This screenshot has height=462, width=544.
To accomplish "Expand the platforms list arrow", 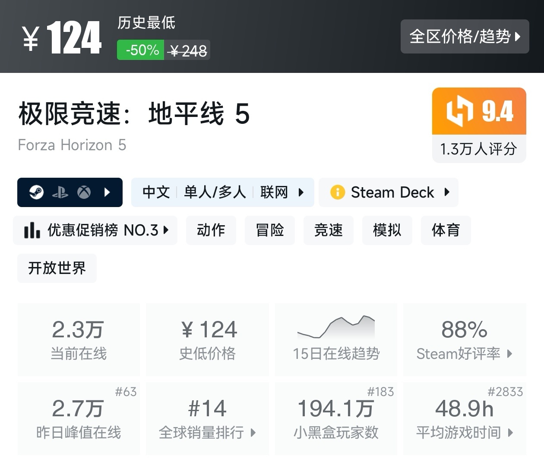I will tap(107, 192).
